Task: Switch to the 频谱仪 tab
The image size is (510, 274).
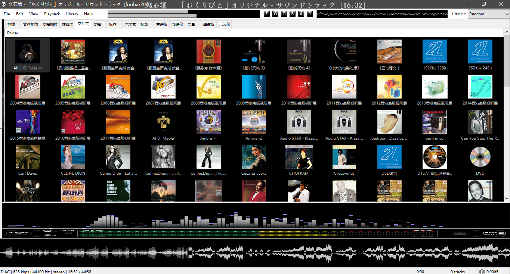Action: coord(177,24)
